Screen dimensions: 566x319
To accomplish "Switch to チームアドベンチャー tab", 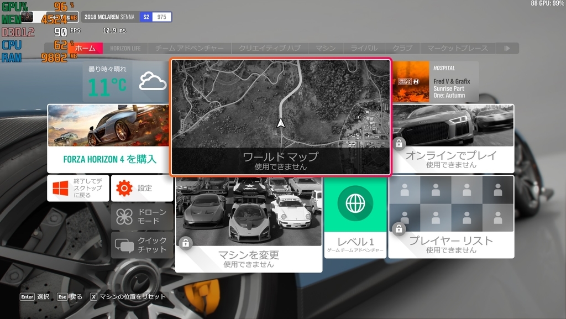I will [189, 48].
